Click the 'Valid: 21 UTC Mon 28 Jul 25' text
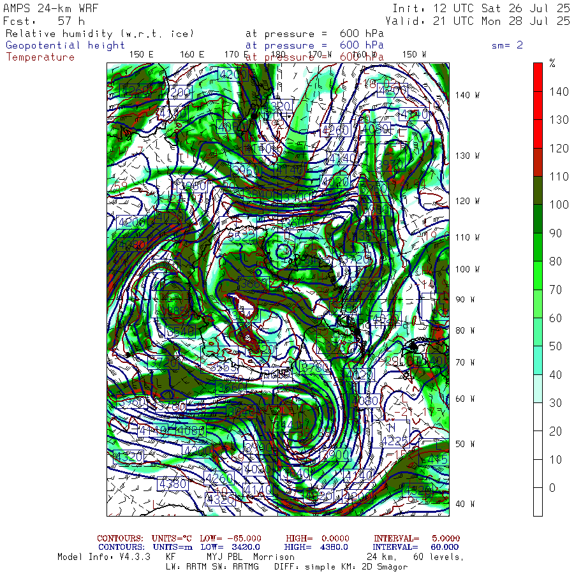 tap(478, 21)
